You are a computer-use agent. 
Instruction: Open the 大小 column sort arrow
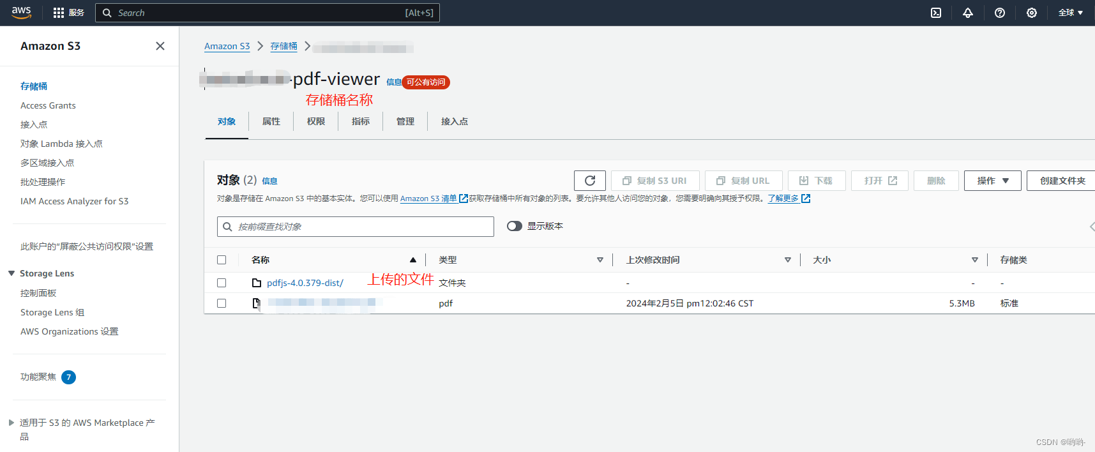pos(975,260)
